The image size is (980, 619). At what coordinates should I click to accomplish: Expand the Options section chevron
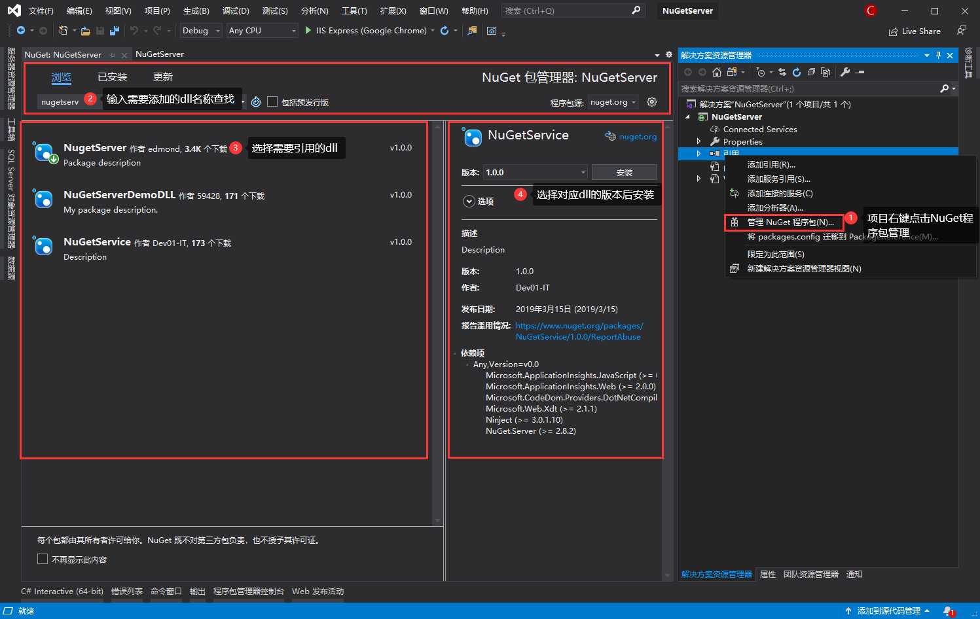coord(469,202)
